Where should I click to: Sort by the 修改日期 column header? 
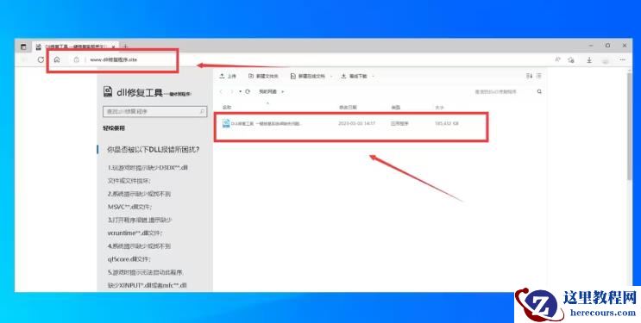[348, 108]
